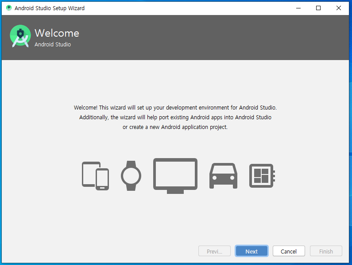Maximize the Setup Wizard window
The height and width of the screenshot is (265, 352).
pyautogui.click(x=318, y=8)
